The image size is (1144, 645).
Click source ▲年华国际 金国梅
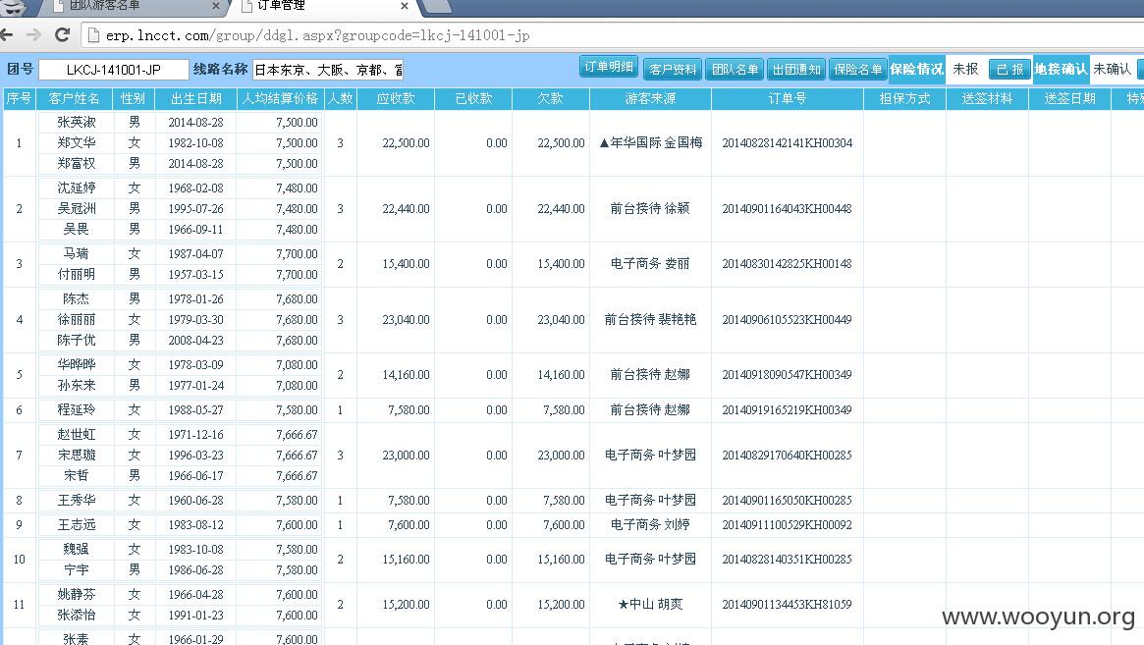650,143
